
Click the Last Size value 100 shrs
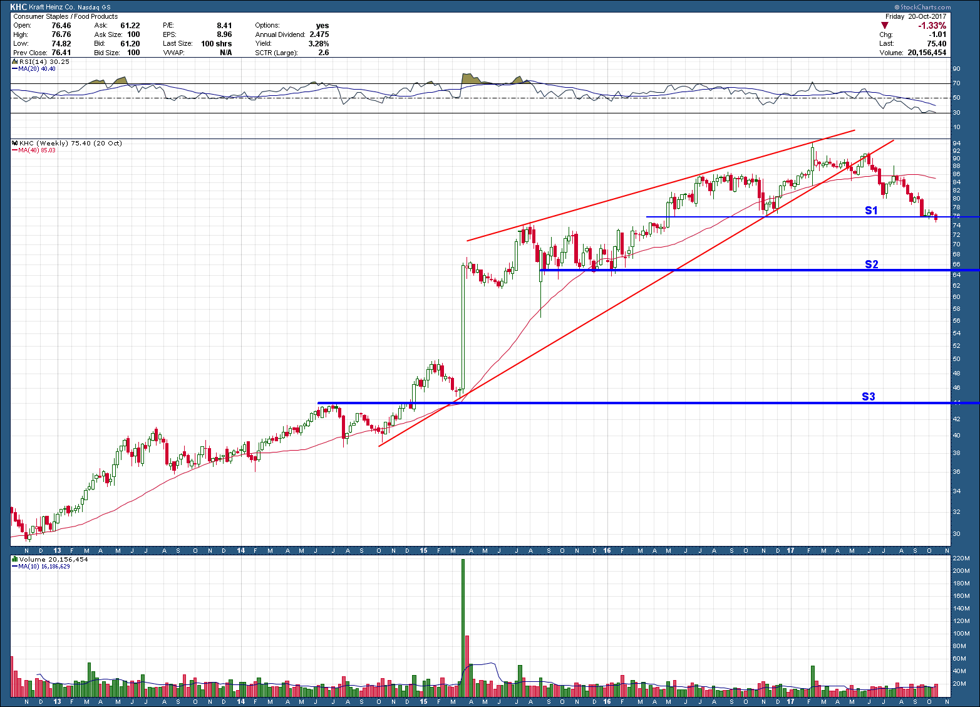[217, 44]
